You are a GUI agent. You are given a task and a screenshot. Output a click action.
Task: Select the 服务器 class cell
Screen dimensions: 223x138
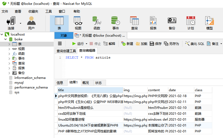203,120
